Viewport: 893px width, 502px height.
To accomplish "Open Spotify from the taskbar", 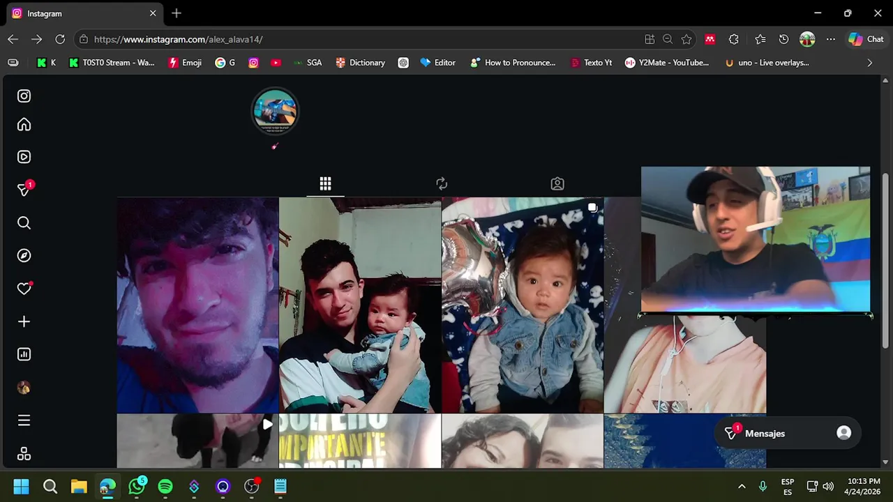I will tap(165, 486).
